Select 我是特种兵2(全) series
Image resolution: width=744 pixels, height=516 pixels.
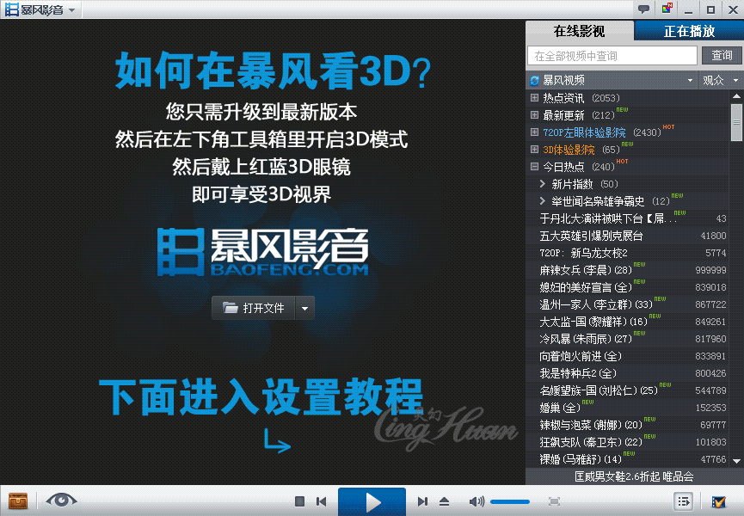coord(627,373)
